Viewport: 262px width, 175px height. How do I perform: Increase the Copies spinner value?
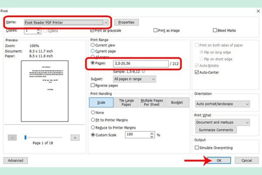(x=38, y=29)
